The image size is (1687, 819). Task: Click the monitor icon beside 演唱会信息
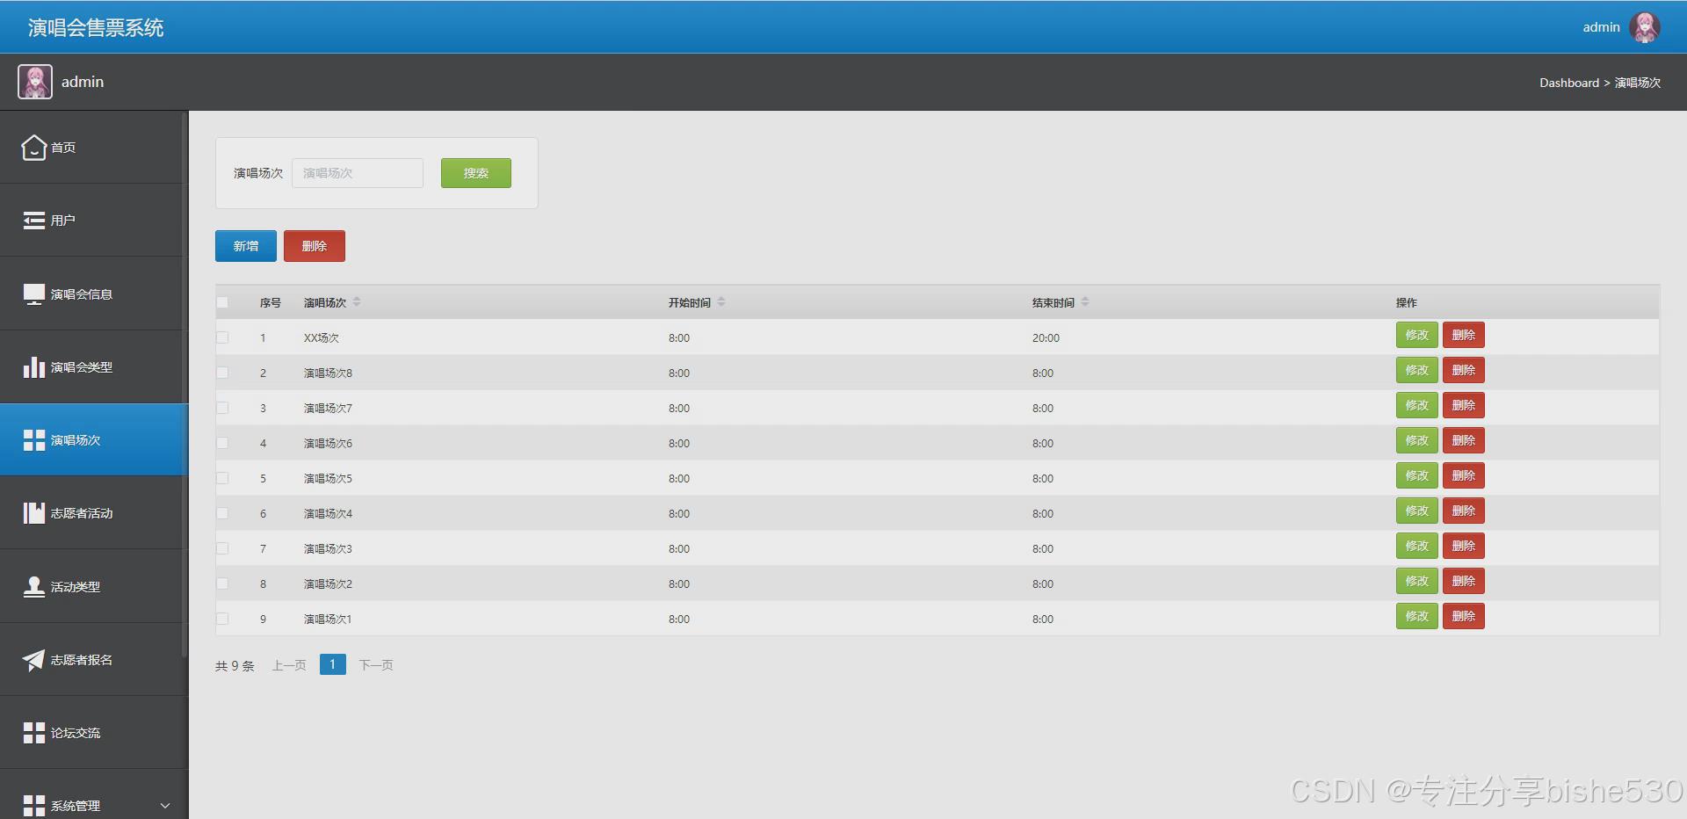[x=34, y=294]
